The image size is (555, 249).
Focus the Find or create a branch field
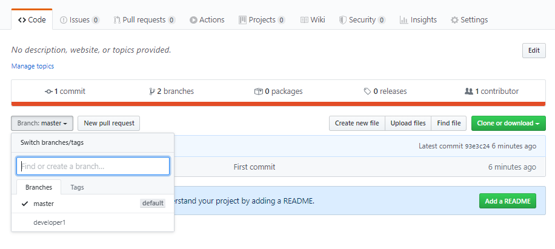pos(93,166)
